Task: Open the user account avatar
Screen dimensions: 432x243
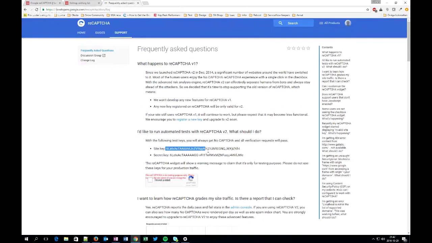Action: (348, 23)
